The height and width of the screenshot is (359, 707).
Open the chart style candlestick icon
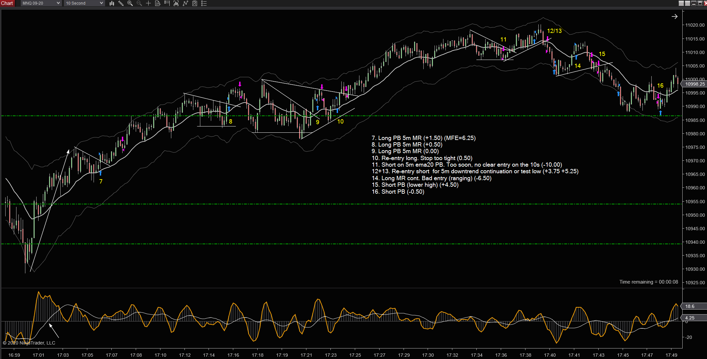(112, 3)
